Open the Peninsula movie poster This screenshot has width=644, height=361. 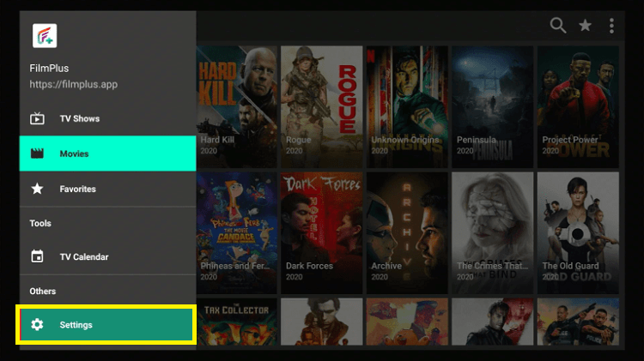[x=493, y=106]
